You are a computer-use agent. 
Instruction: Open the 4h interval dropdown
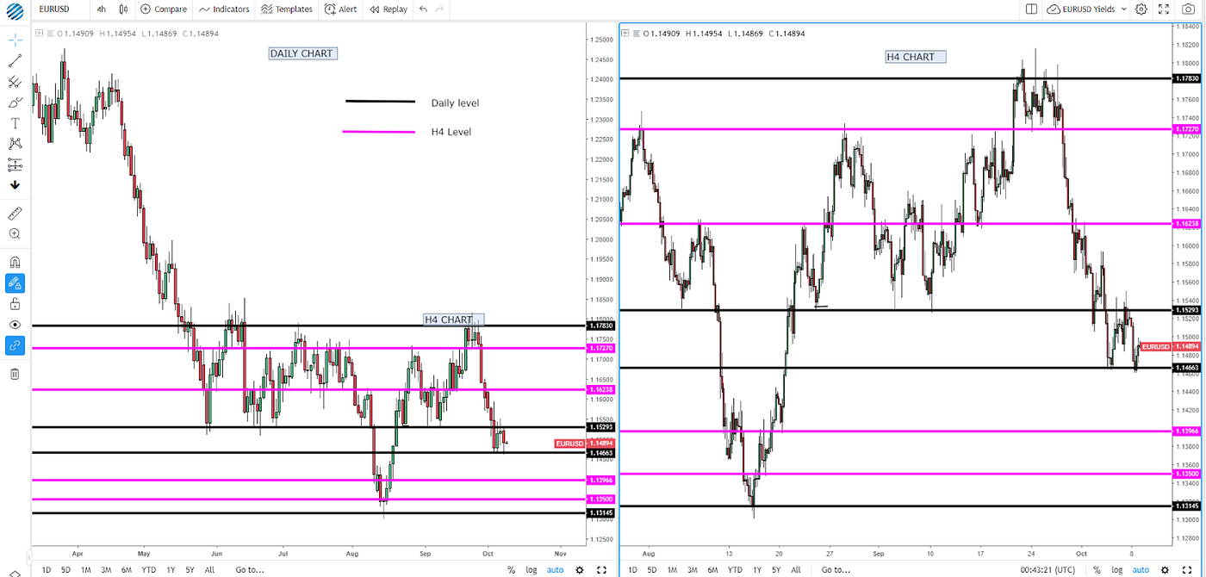click(x=102, y=9)
